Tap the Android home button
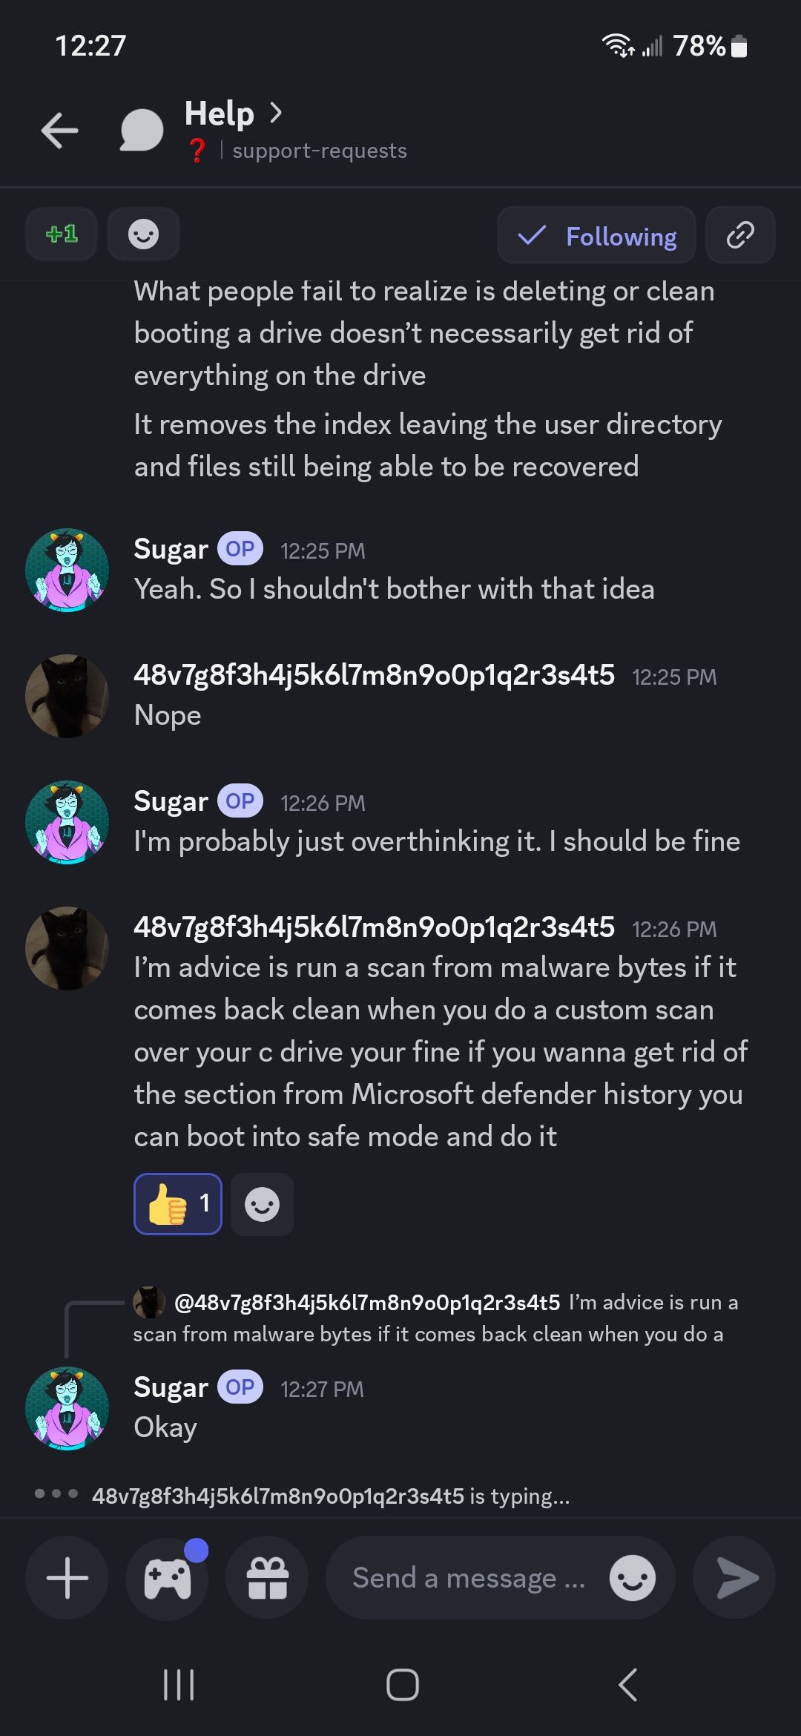The width and height of the screenshot is (801, 1736). [x=402, y=1685]
